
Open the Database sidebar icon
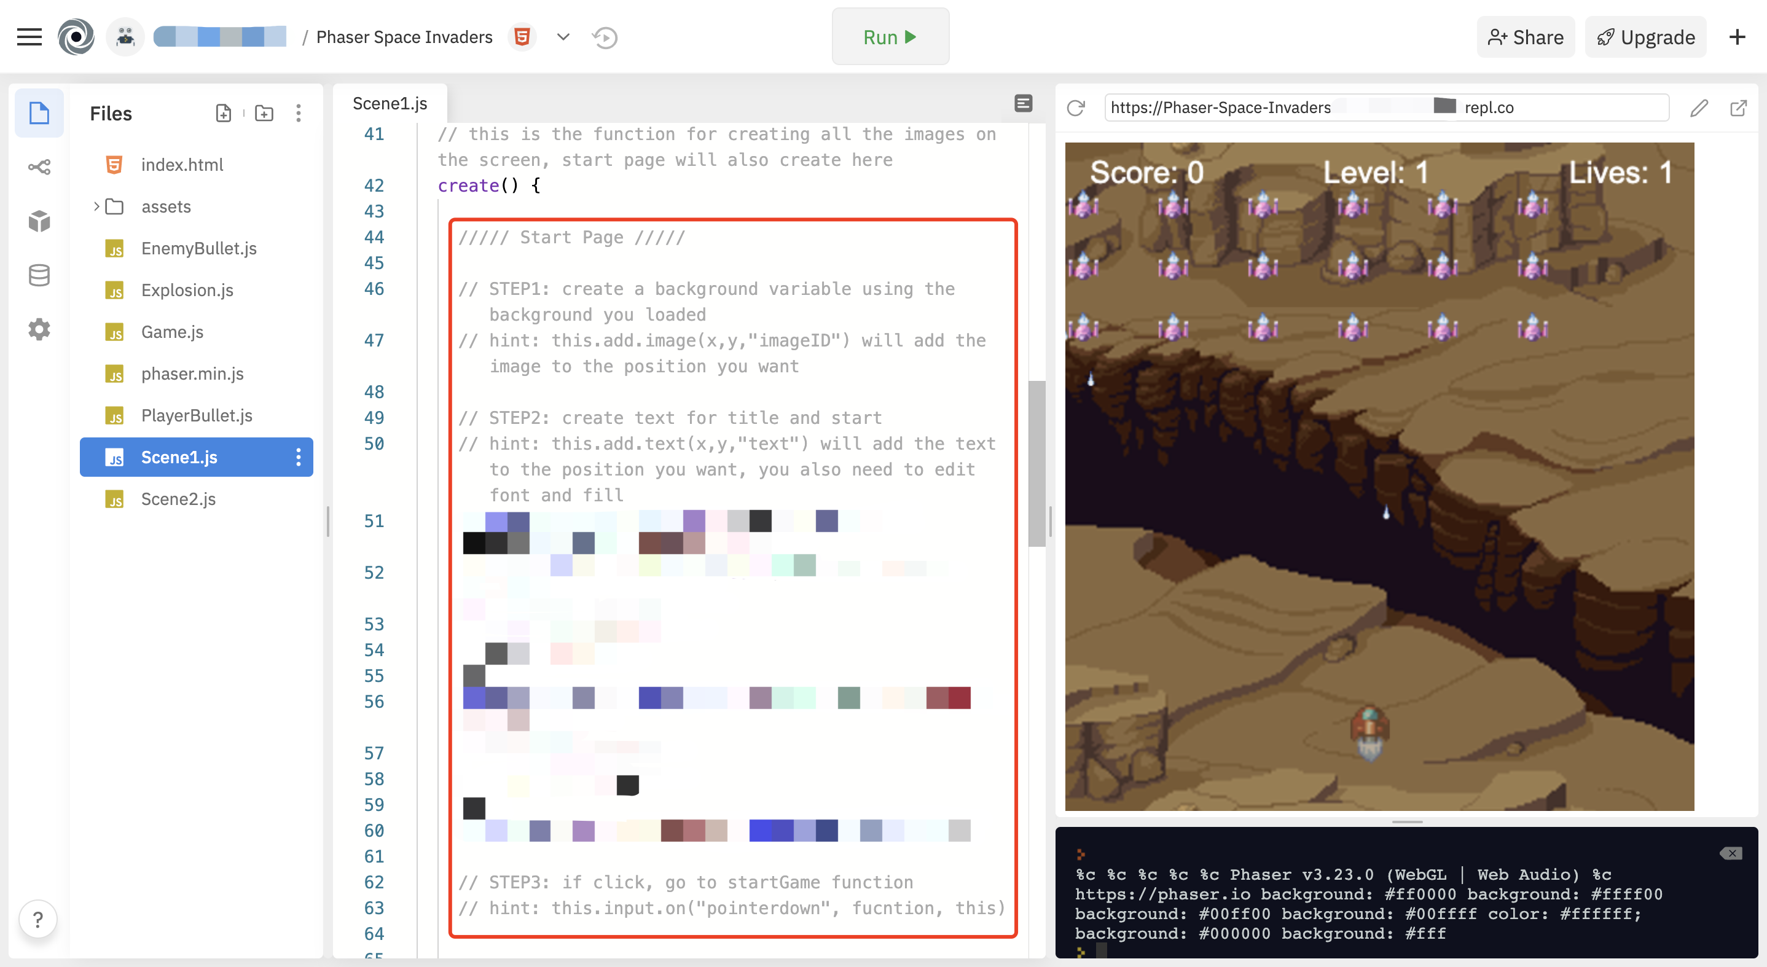tap(39, 275)
